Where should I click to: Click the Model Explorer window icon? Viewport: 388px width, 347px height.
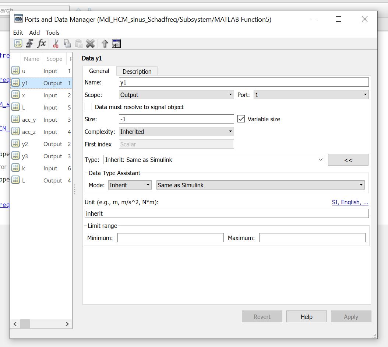point(116,44)
